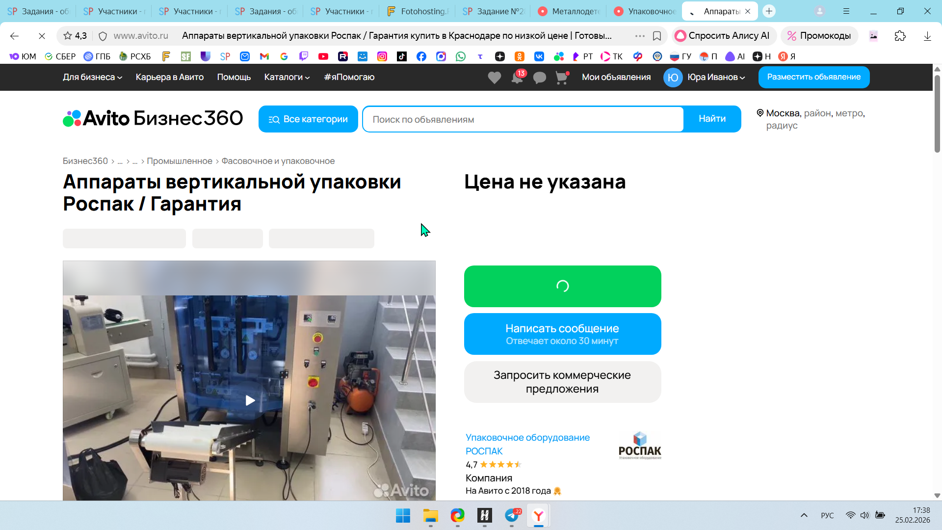The width and height of the screenshot is (942, 530).
Task: Switch to the Упаковочное browser tab
Action: 645,11
